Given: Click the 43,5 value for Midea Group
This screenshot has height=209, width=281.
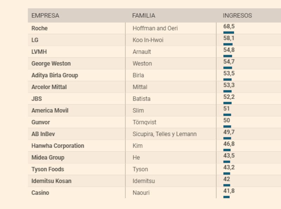Looking at the screenshot, I should (229, 156).
